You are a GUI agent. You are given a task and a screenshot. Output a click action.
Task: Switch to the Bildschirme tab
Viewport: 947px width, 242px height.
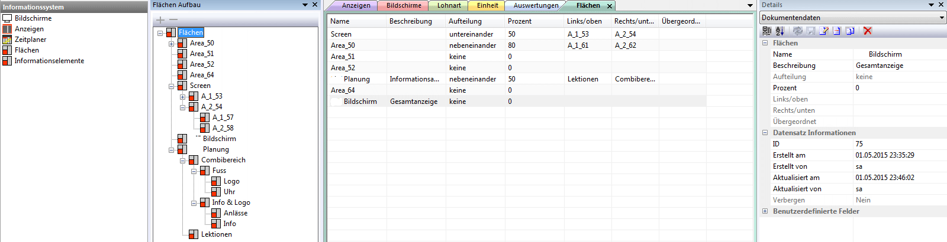tap(404, 5)
